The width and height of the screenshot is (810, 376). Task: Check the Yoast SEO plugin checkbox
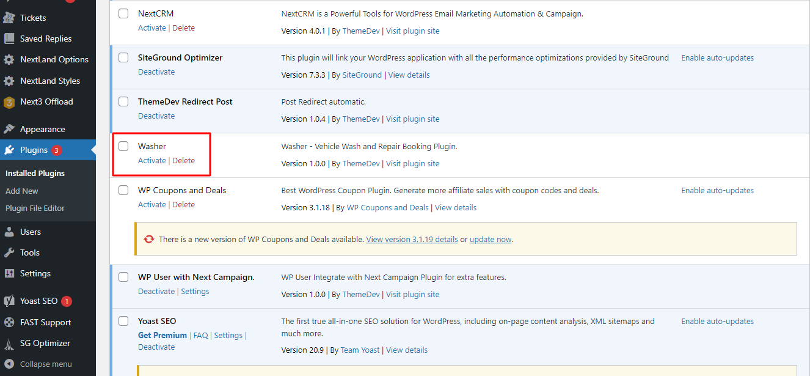point(123,321)
